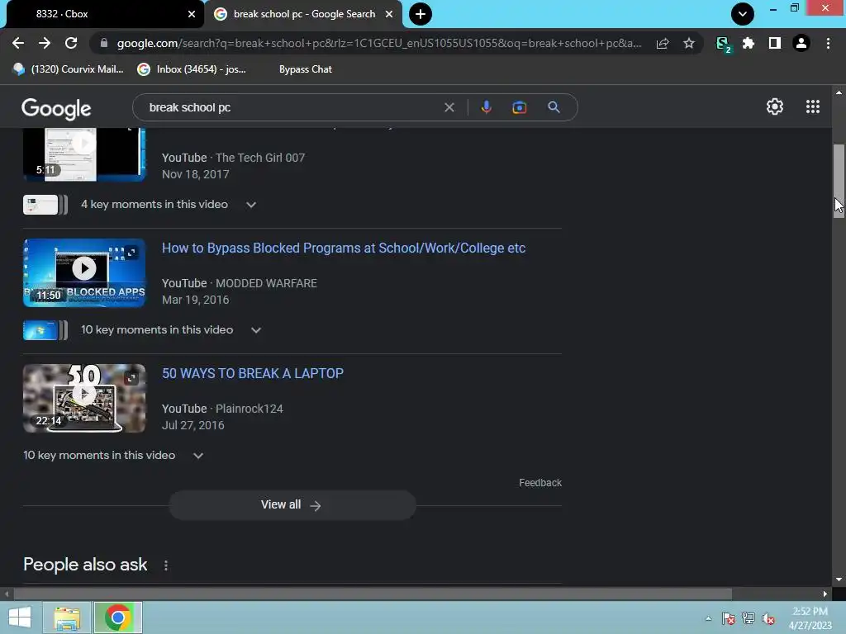Click the vertical scrollbar thumb
This screenshot has width=846, height=634.
tap(839, 181)
